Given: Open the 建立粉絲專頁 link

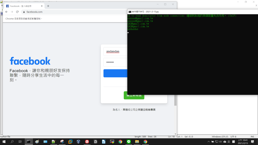Looking at the screenshot, I should pyautogui.click(x=148, y=110).
